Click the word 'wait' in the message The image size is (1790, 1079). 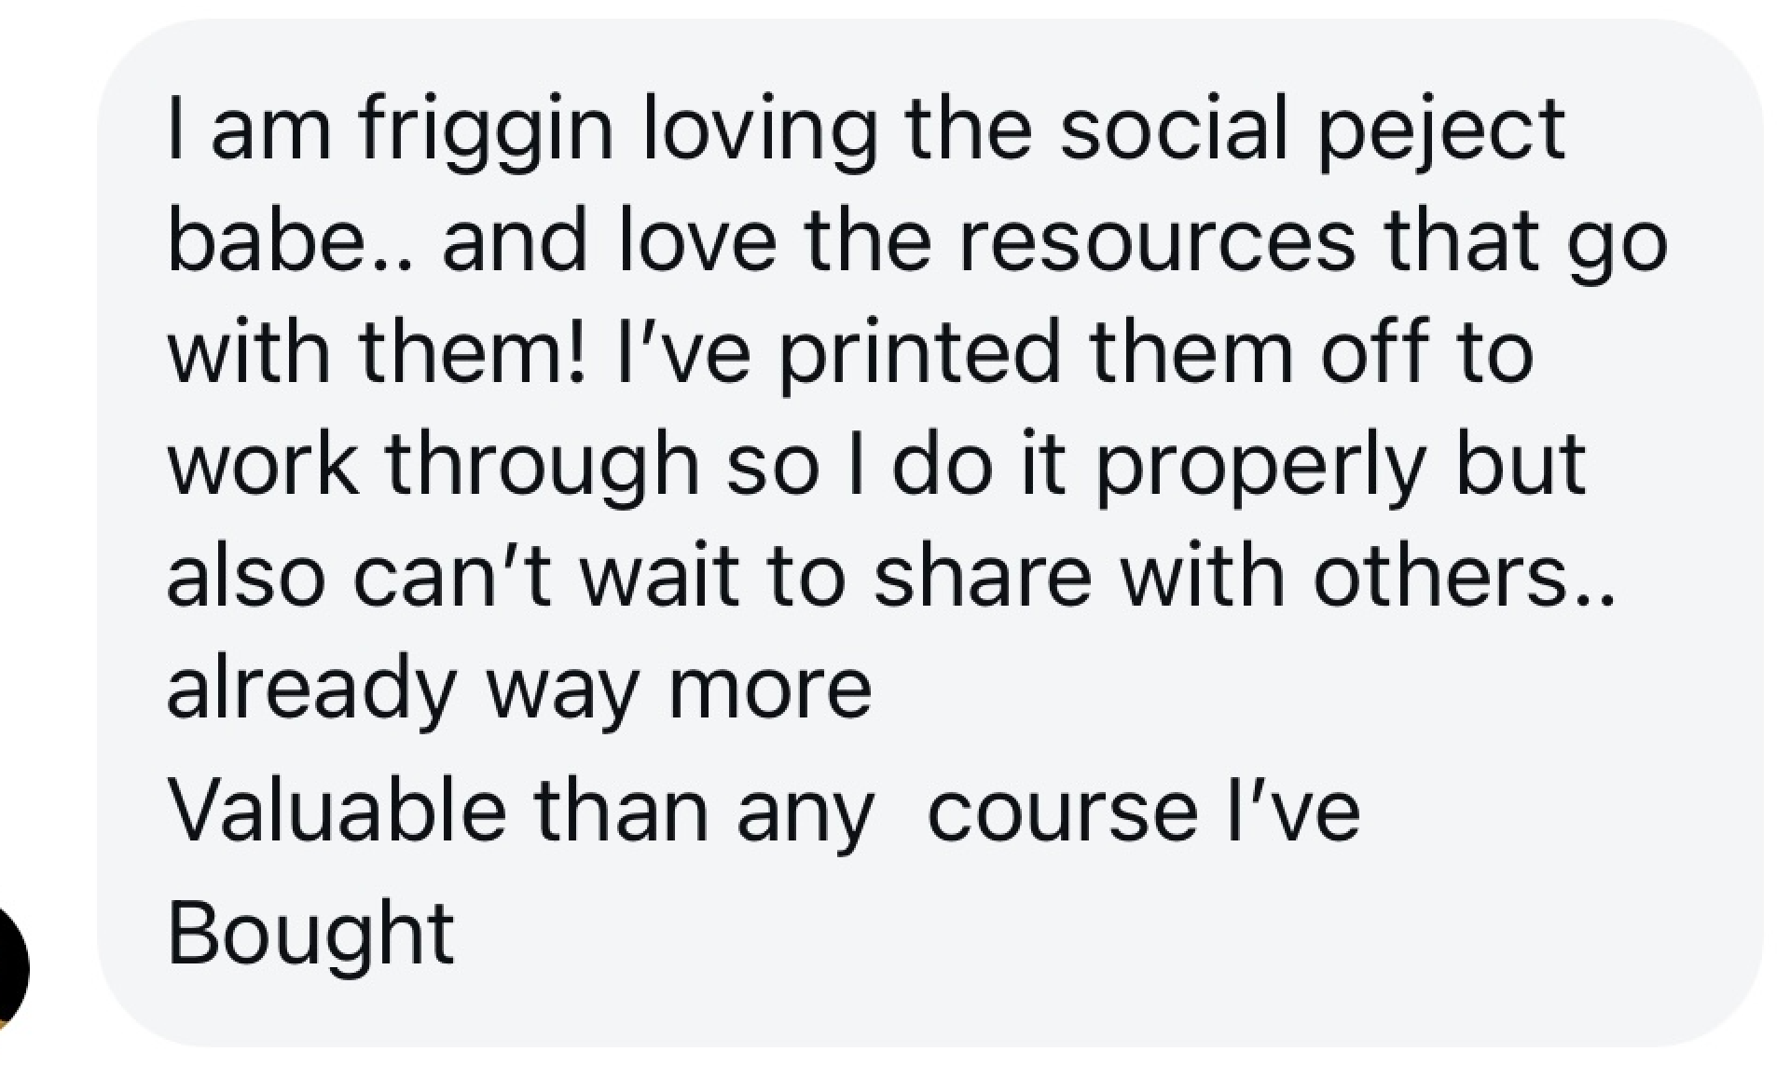click(x=660, y=575)
